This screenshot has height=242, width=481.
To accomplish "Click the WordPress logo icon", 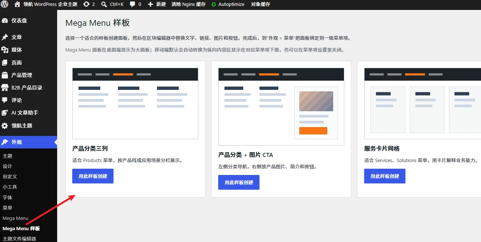I will (5, 4).
